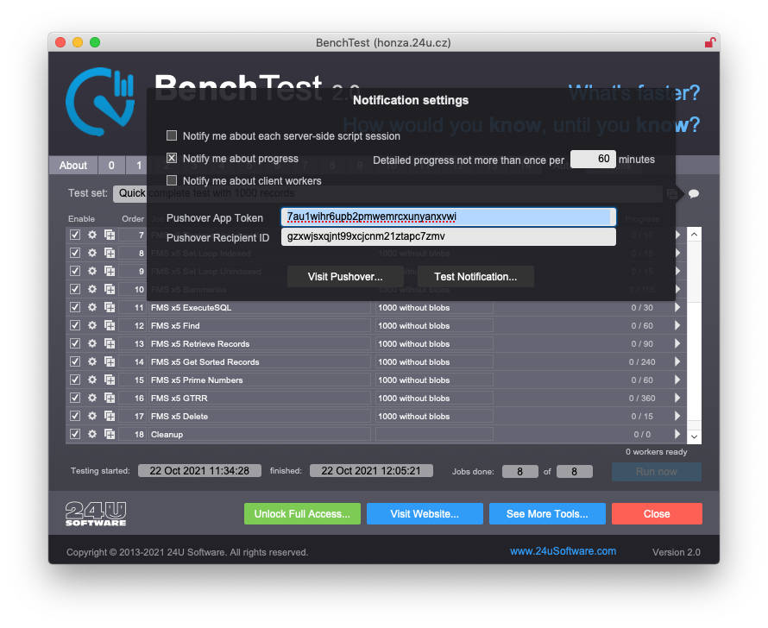Expand arrow for FMS x5 GTRR row
Image resolution: width=768 pixels, height=628 pixels.
click(x=677, y=398)
